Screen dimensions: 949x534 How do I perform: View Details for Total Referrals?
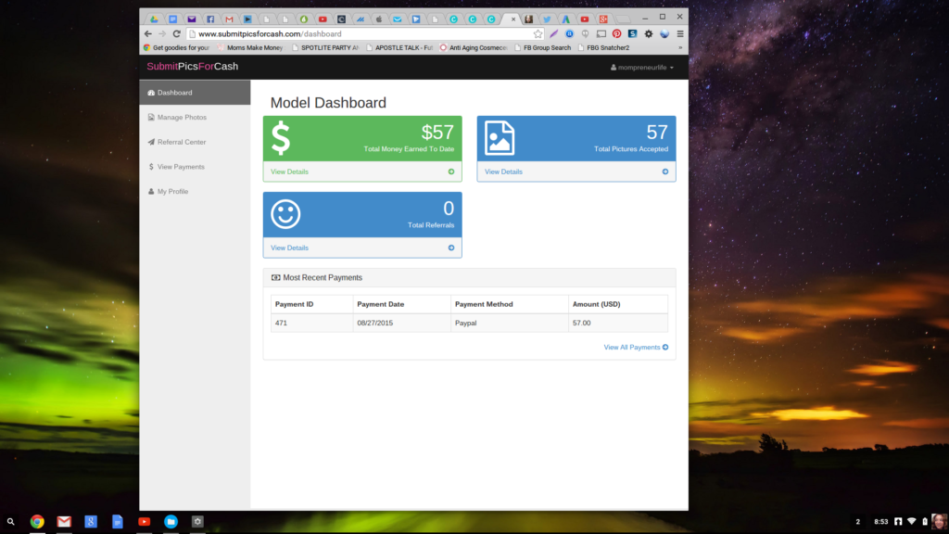click(x=289, y=248)
